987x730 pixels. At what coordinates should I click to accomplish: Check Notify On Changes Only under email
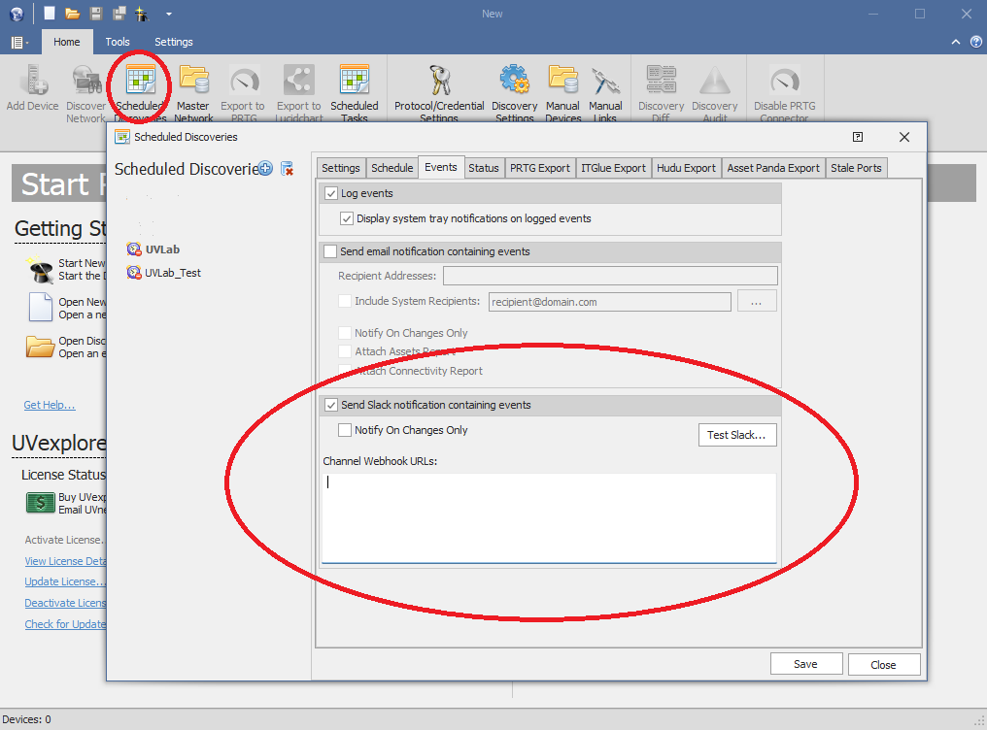point(345,333)
